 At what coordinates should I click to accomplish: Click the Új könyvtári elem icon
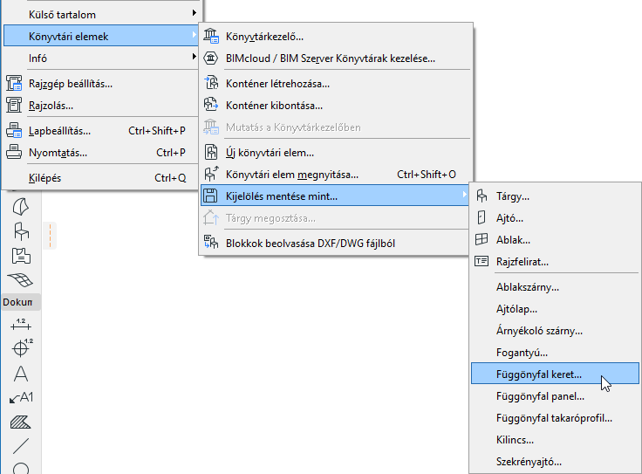point(211,153)
